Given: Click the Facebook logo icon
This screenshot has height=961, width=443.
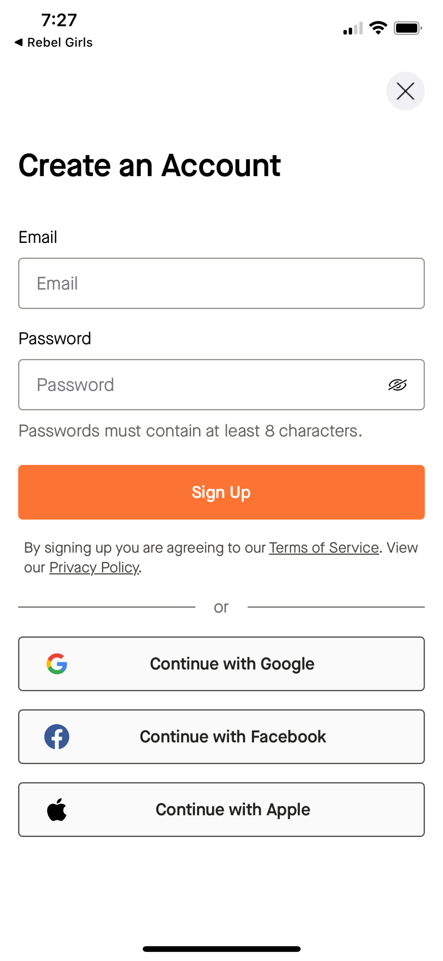Looking at the screenshot, I should pyautogui.click(x=57, y=736).
